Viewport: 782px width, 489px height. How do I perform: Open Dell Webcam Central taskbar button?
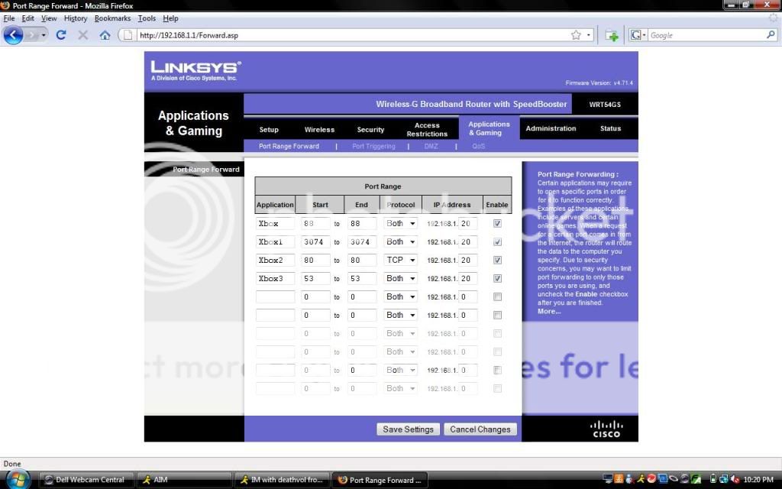click(86, 480)
